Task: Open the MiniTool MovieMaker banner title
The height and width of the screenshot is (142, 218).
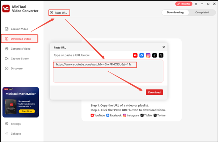Action: (21, 94)
